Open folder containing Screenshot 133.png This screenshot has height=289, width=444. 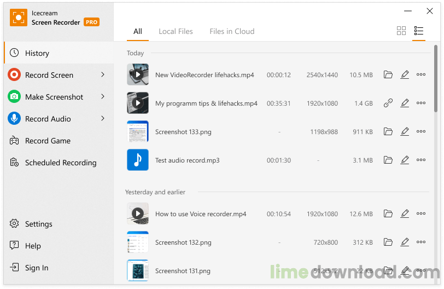coord(388,131)
